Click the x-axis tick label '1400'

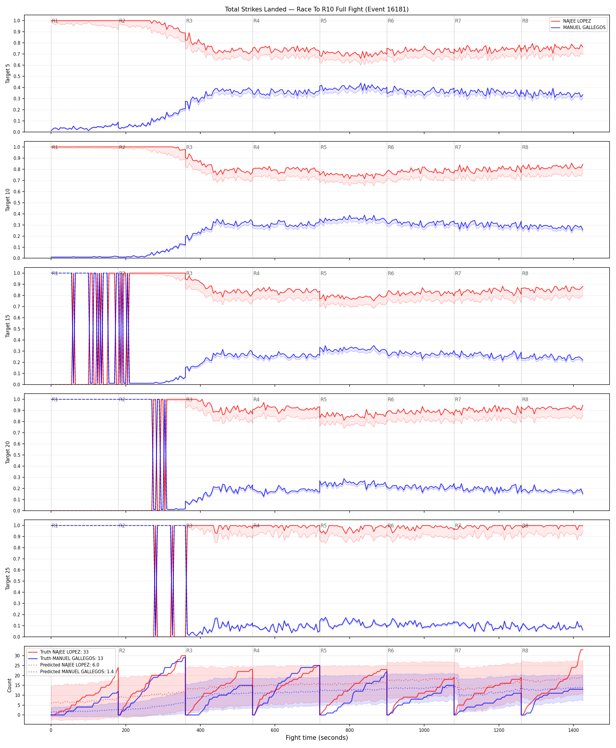click(573, 730)
